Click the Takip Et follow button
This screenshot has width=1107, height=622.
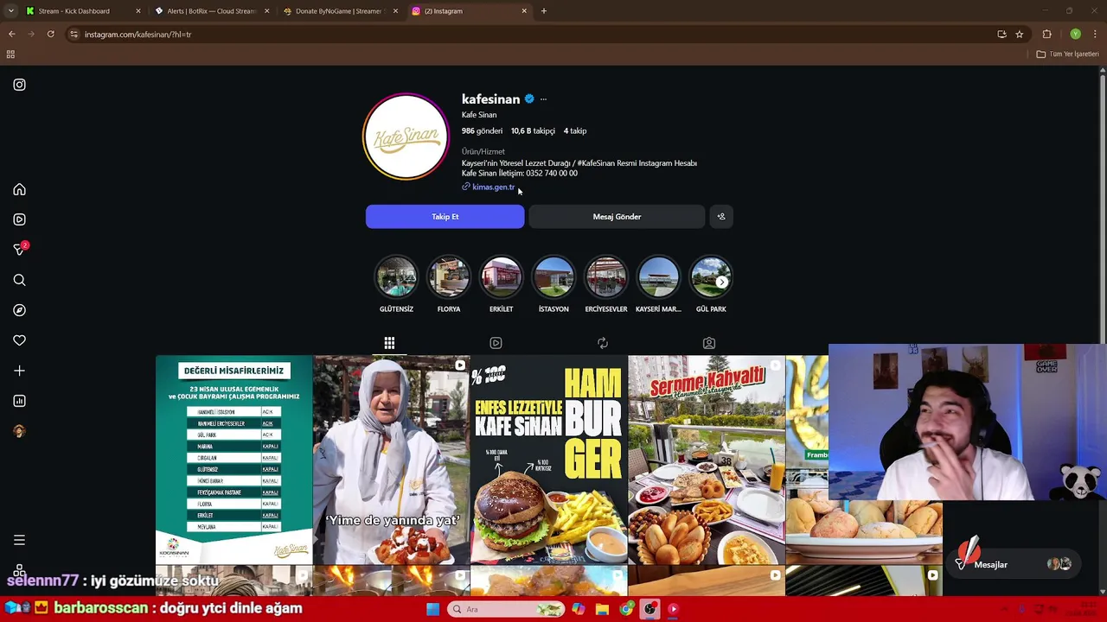(x=445, y=217)
